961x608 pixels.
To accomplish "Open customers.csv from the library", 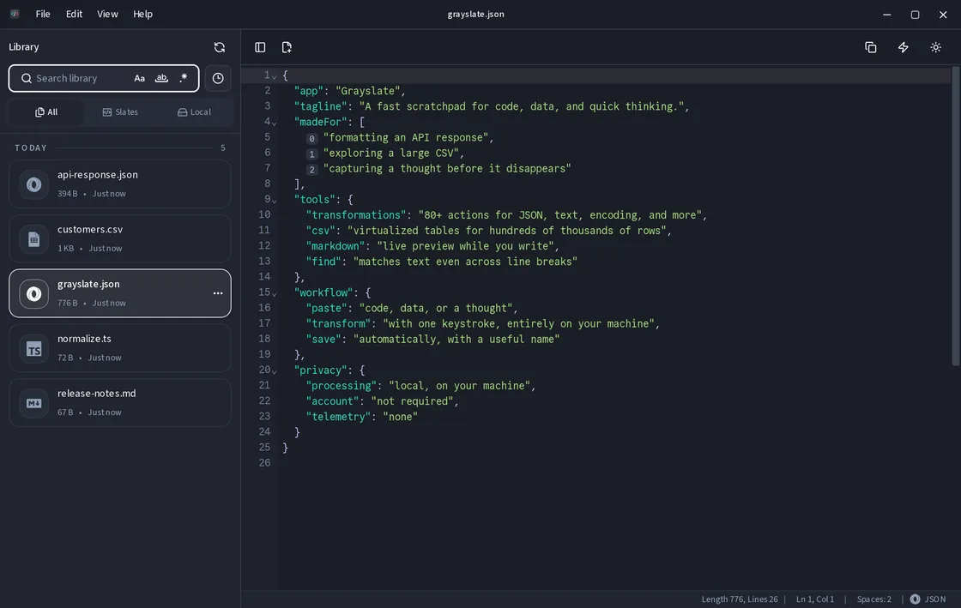I will pos(120,238).
